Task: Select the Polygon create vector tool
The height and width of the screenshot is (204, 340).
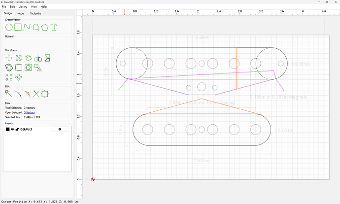Action: point(45,27)
